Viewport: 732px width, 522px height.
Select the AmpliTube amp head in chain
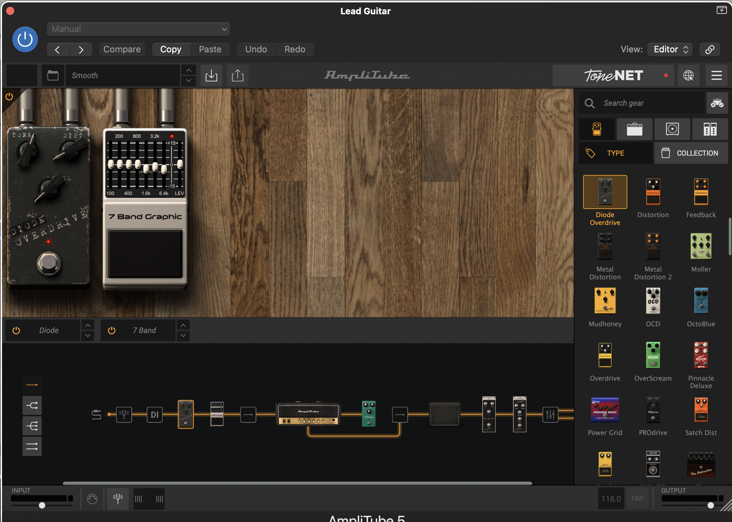point(308,414)
